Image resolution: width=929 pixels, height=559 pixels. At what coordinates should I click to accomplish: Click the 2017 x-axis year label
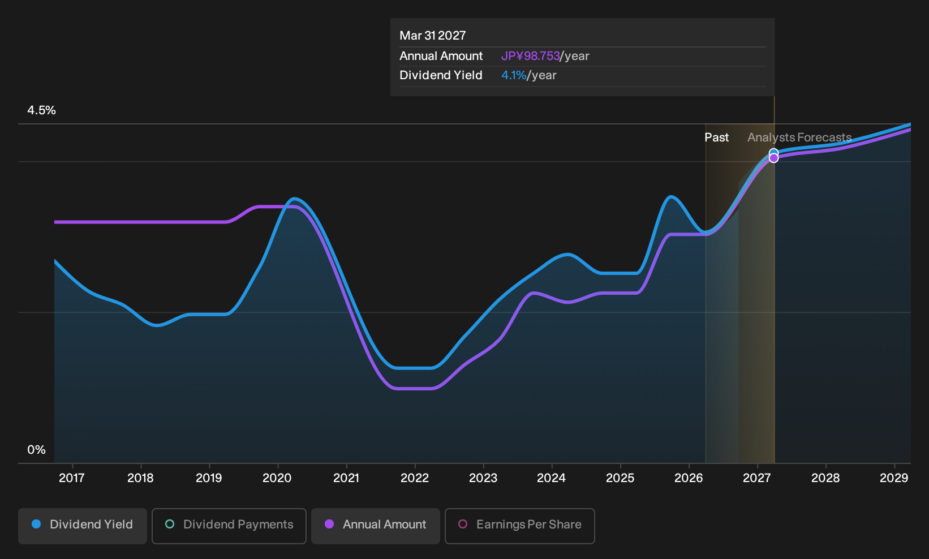click(x=72, y=478)
